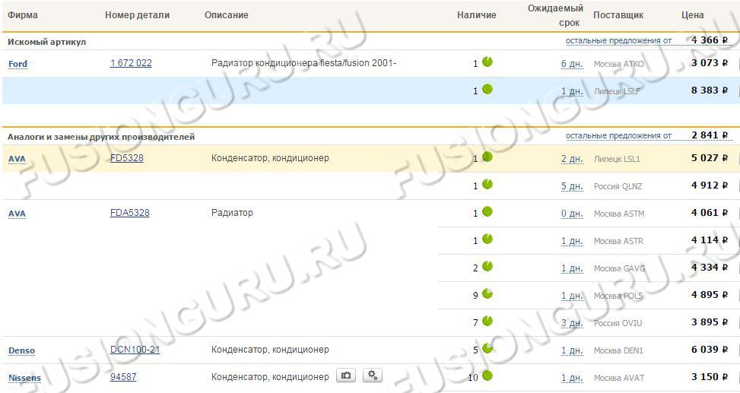Sort by Ожидаемый срок column header
The image size is (740, 393).
tap(555, 15)
